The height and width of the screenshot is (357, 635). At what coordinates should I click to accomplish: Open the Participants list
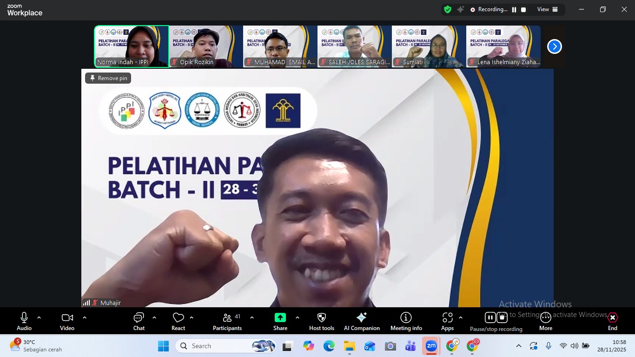pyautogui.click(x=227, y=321)
